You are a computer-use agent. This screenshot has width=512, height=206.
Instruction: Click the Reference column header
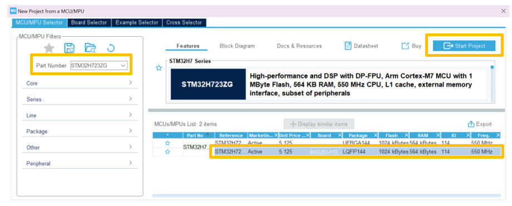click(x=231, y=135)
